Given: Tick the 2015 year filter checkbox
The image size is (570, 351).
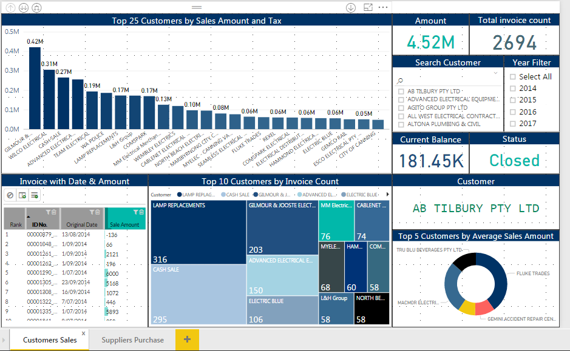Looking at the screenshot, I should coord(512,100).
